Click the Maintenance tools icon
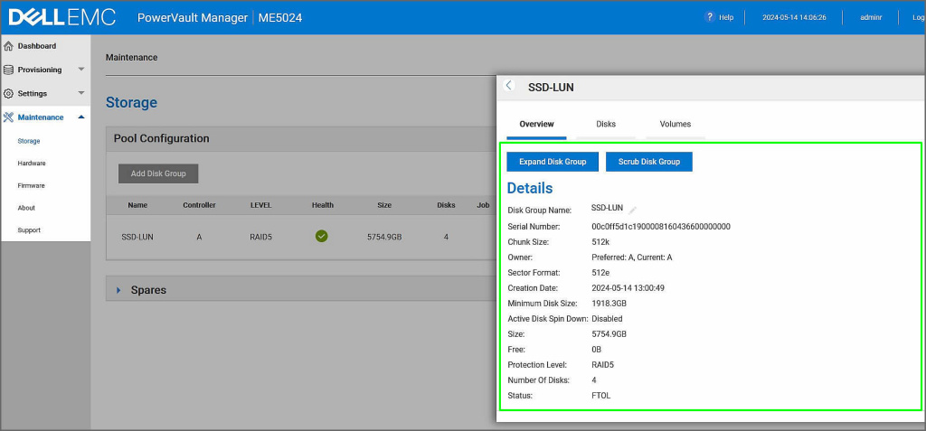Image resolution: width=926 pixels, height=431 pixels. point(9,117)
